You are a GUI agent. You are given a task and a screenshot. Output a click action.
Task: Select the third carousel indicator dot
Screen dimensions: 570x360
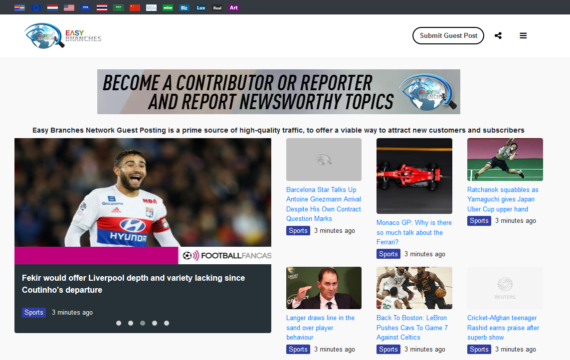tap(143, 323)
